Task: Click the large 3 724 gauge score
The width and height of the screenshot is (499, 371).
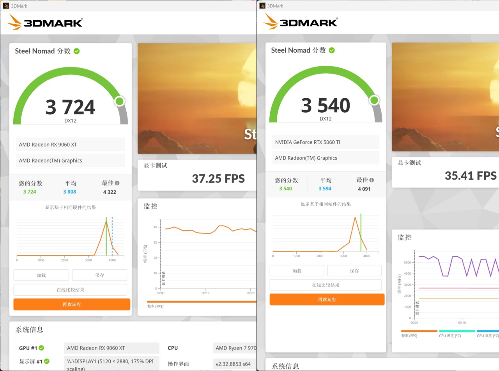Action: click(x=70, y=108)
